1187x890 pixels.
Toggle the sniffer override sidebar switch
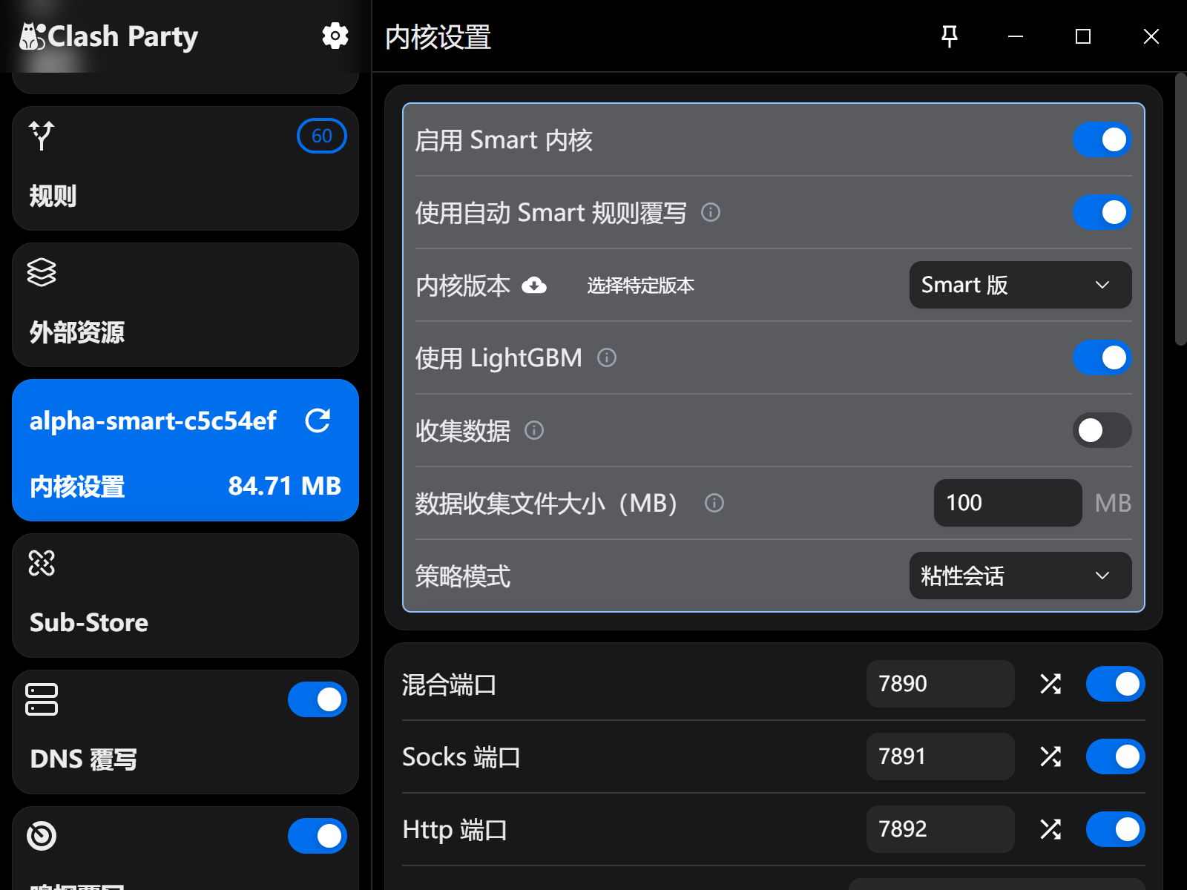(x=318, y=836)
